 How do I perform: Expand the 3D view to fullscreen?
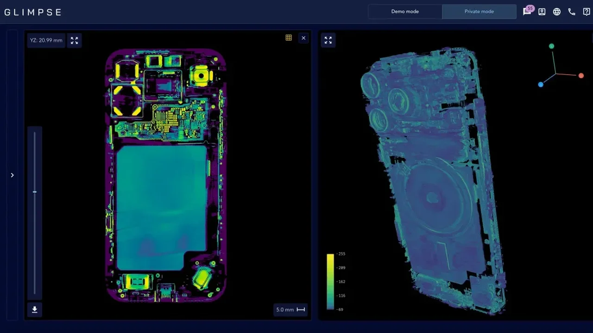click(328, 40)
